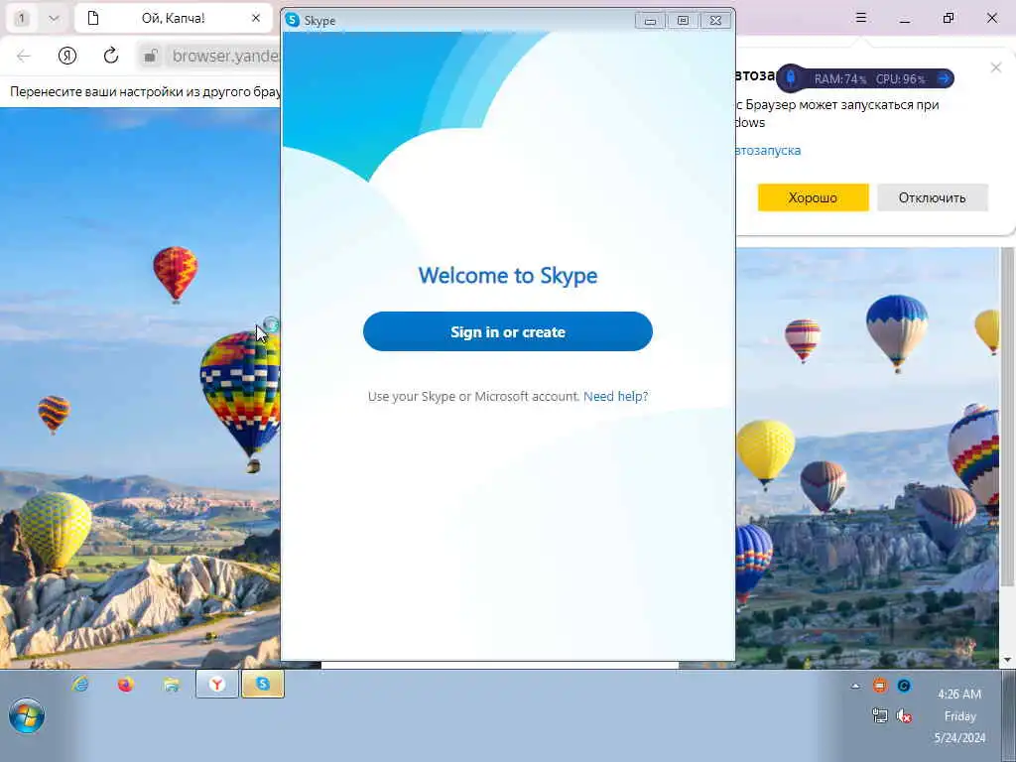Image resolution: width=1016 pixels, height=762 pixels.
Task: Open the muted volume tray icon
Action: (904, 715)
